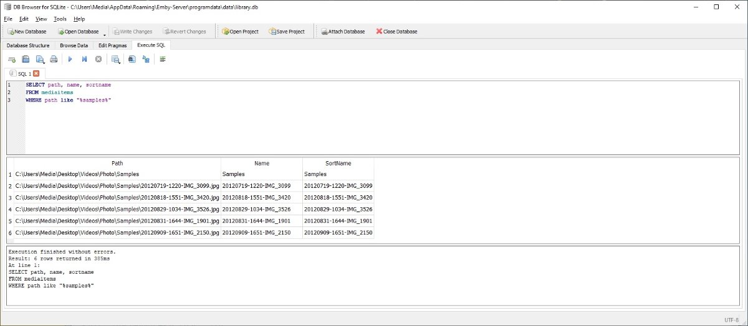The height and width of the screenshot is (326, 748).
Task: Open the Tools menu
Action: (x=60, y=19)
